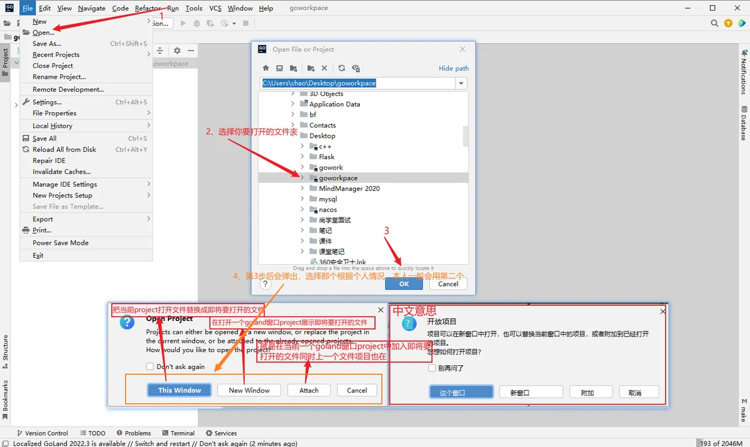Open the TODO tool window

(93, 433)
